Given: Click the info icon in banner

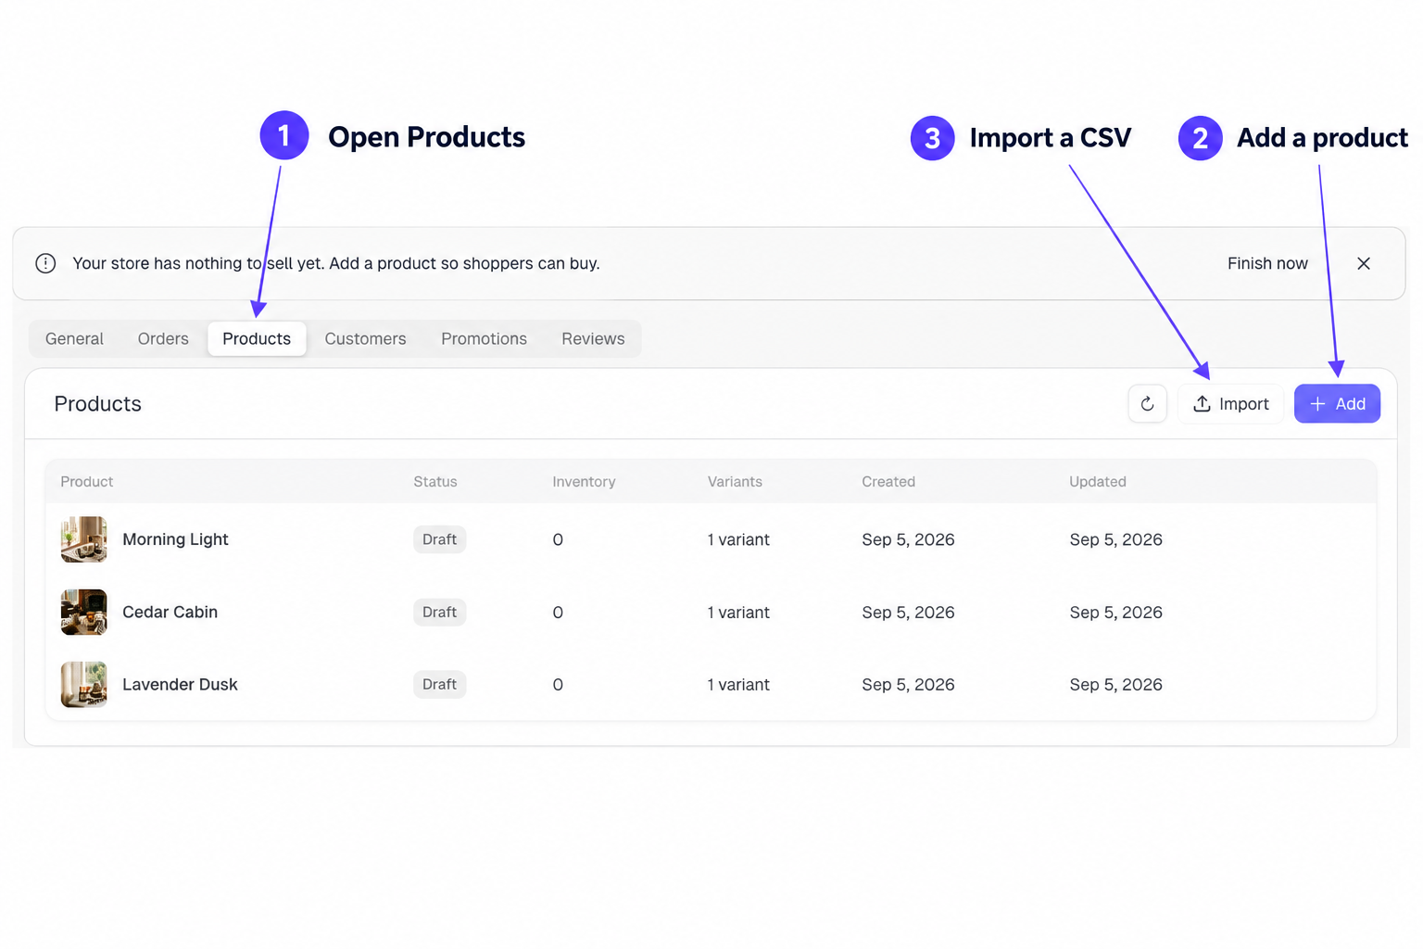Looking at the screenshot, I should (x=45, y=263).
